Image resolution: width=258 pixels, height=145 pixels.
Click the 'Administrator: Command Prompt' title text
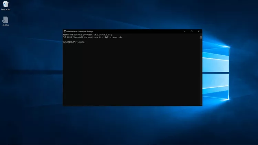[79, 31]
